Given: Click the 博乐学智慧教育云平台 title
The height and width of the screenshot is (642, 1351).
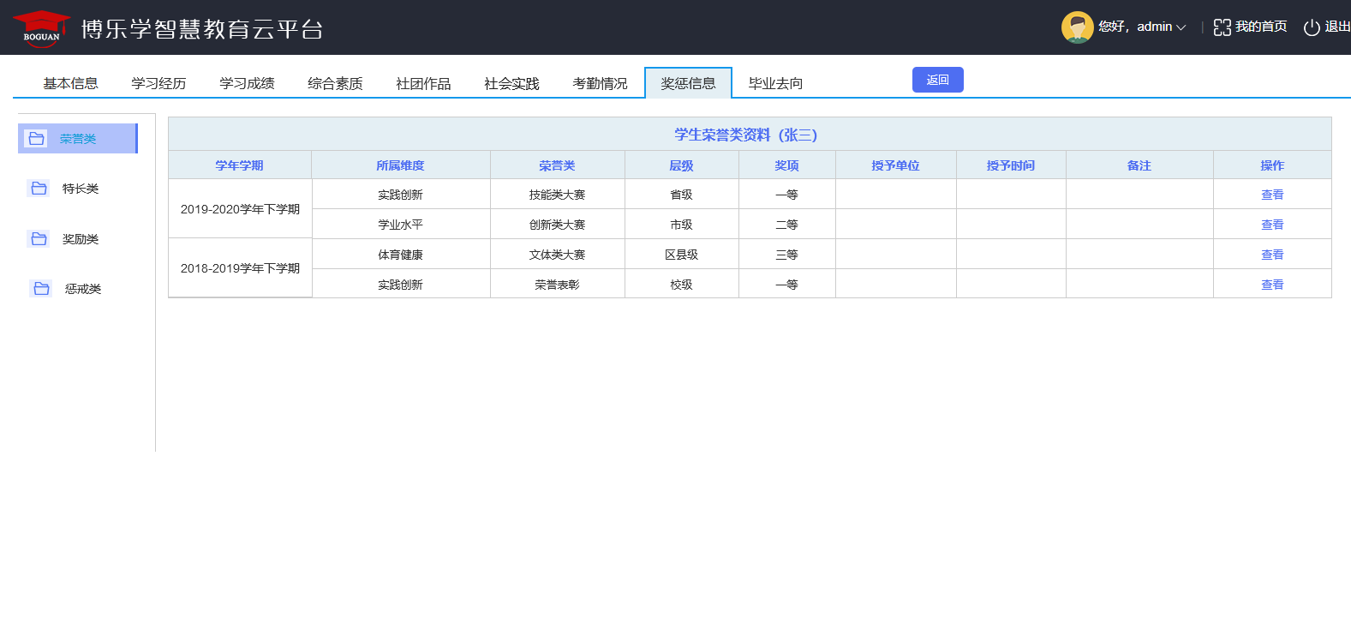Looking at the screenshot, I should (202, 29).
